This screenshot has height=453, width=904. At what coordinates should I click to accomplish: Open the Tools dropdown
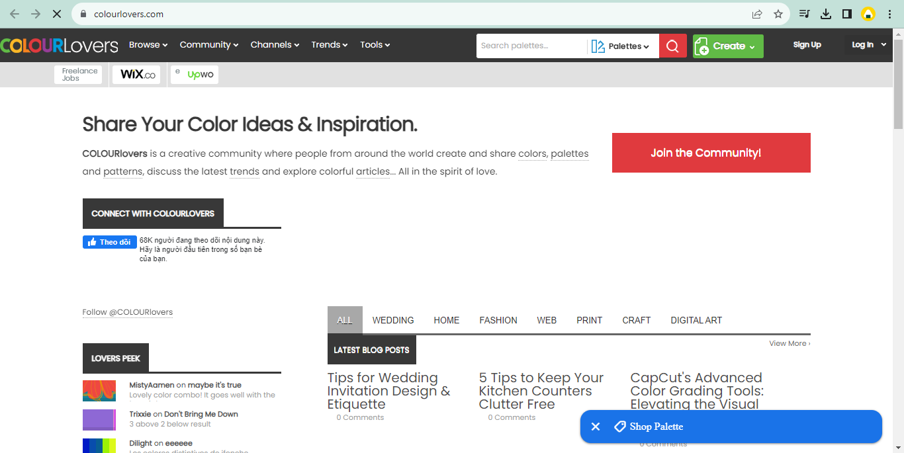point(375,45)
